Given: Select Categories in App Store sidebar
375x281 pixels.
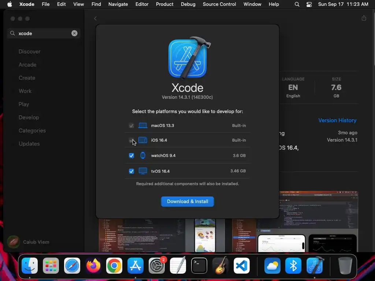Looking at the screenshot, I should coord(32,131).
